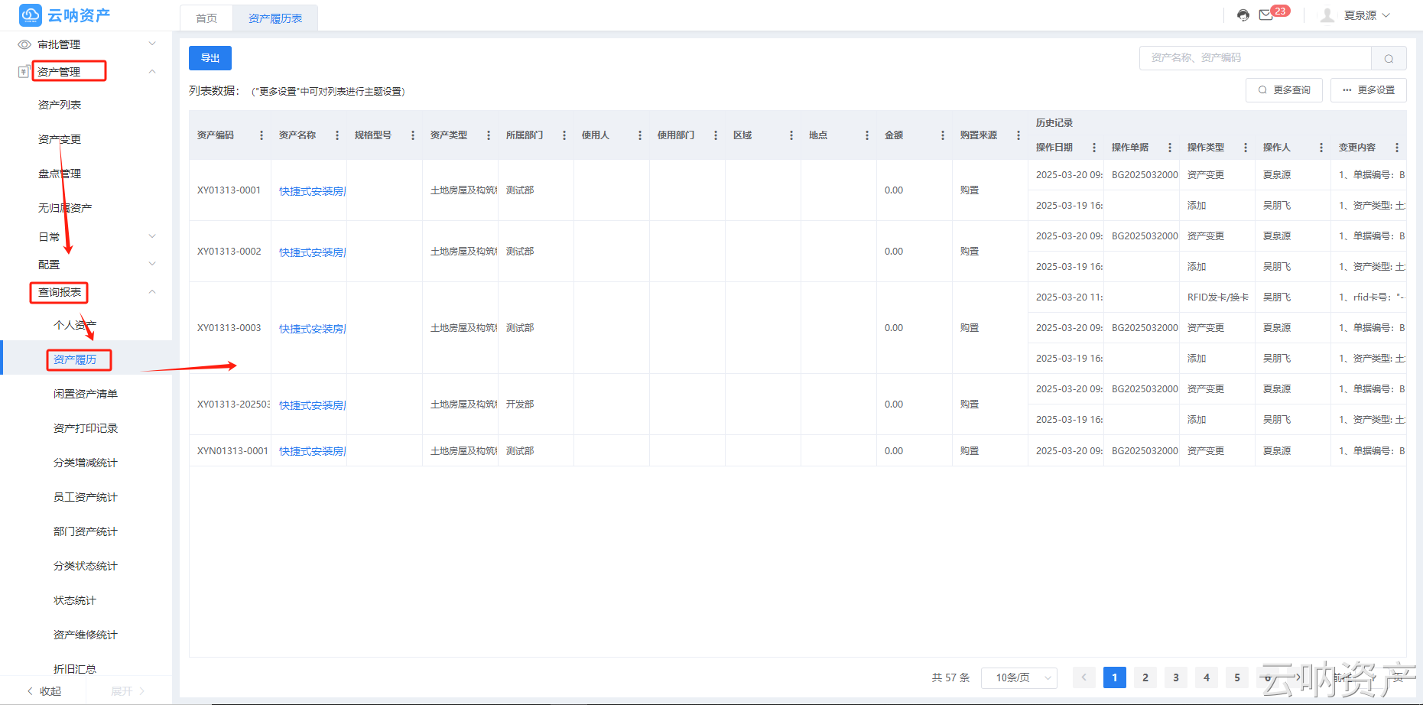Open column menu for 使用人
1423x705 pixels.
pos(640,135)
